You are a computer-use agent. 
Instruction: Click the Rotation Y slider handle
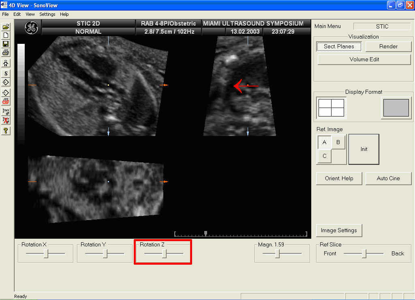105,254
